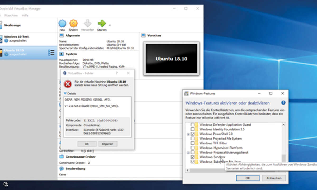Close the VirtualBox Fehler dialog
The height and width of the screenshot is (190, 317).
(x=128, y=73)
